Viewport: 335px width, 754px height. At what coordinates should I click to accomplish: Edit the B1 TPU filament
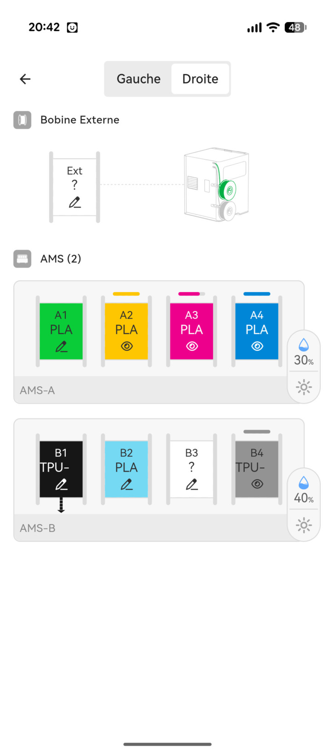61,485
